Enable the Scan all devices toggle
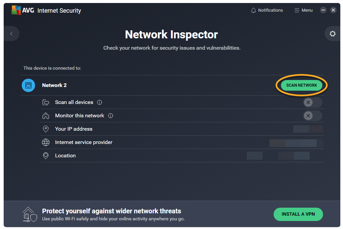Image resolution: width=343 pixels, height=229 pixels. pyautogui.click(x=312, y=102)
